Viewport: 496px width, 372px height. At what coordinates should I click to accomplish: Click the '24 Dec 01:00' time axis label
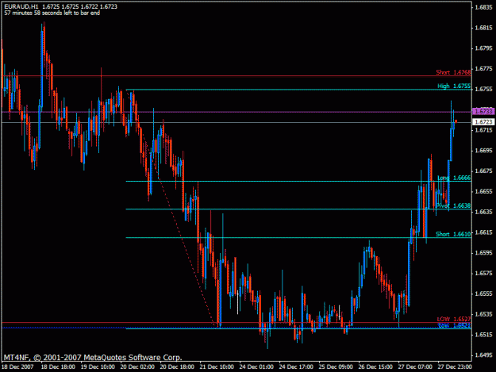click(x=256, y=367)
